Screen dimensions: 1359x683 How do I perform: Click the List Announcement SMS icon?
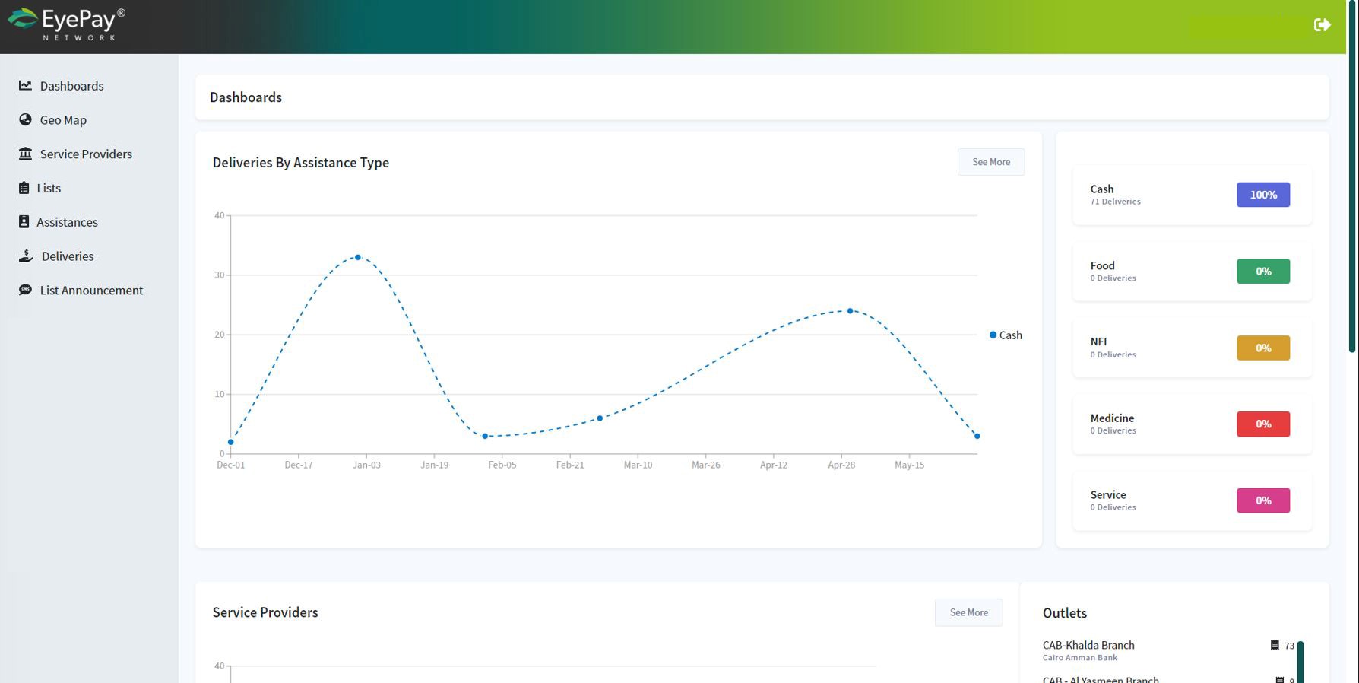tap(25, 290)
